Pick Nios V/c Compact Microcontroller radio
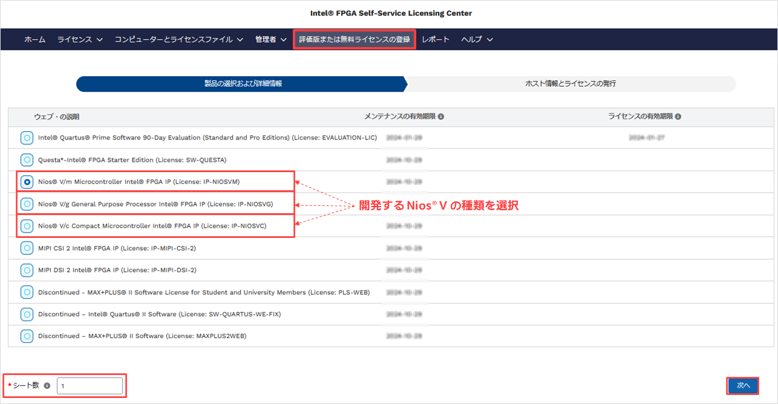Image resolution: width=778 pixels, height=404 pixels. (x=27, y=226)
